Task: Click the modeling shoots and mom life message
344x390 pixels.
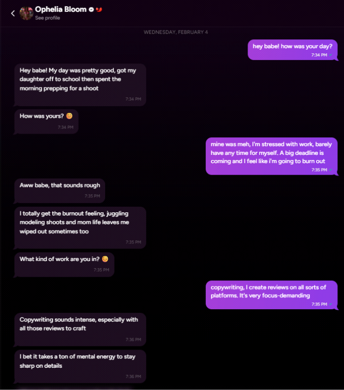Action: [x=80, y=227]
